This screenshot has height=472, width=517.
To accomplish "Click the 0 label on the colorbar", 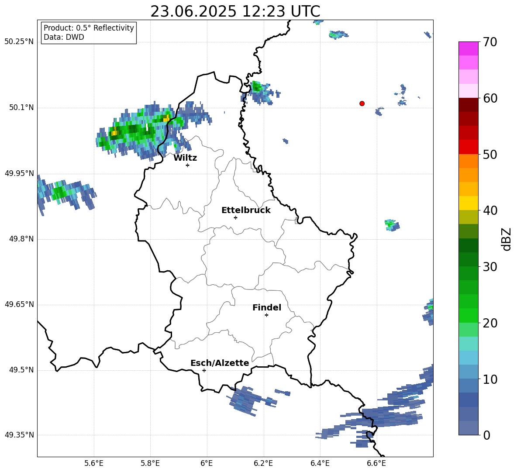I will pos(486,435).
